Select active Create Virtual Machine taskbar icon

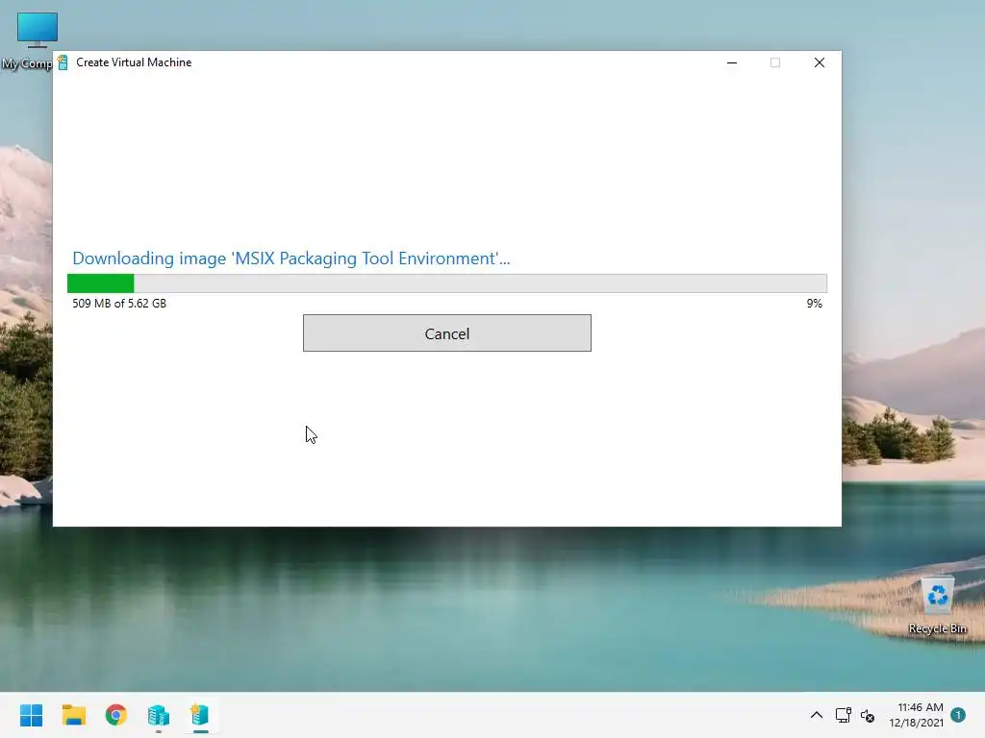[x=200, y=715]
